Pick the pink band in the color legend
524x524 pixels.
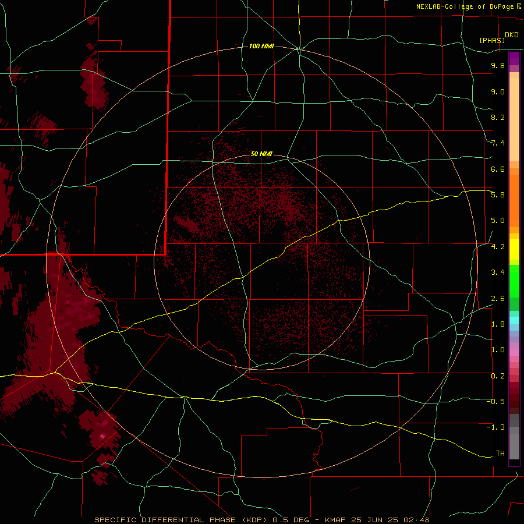[x=514, y=353]
